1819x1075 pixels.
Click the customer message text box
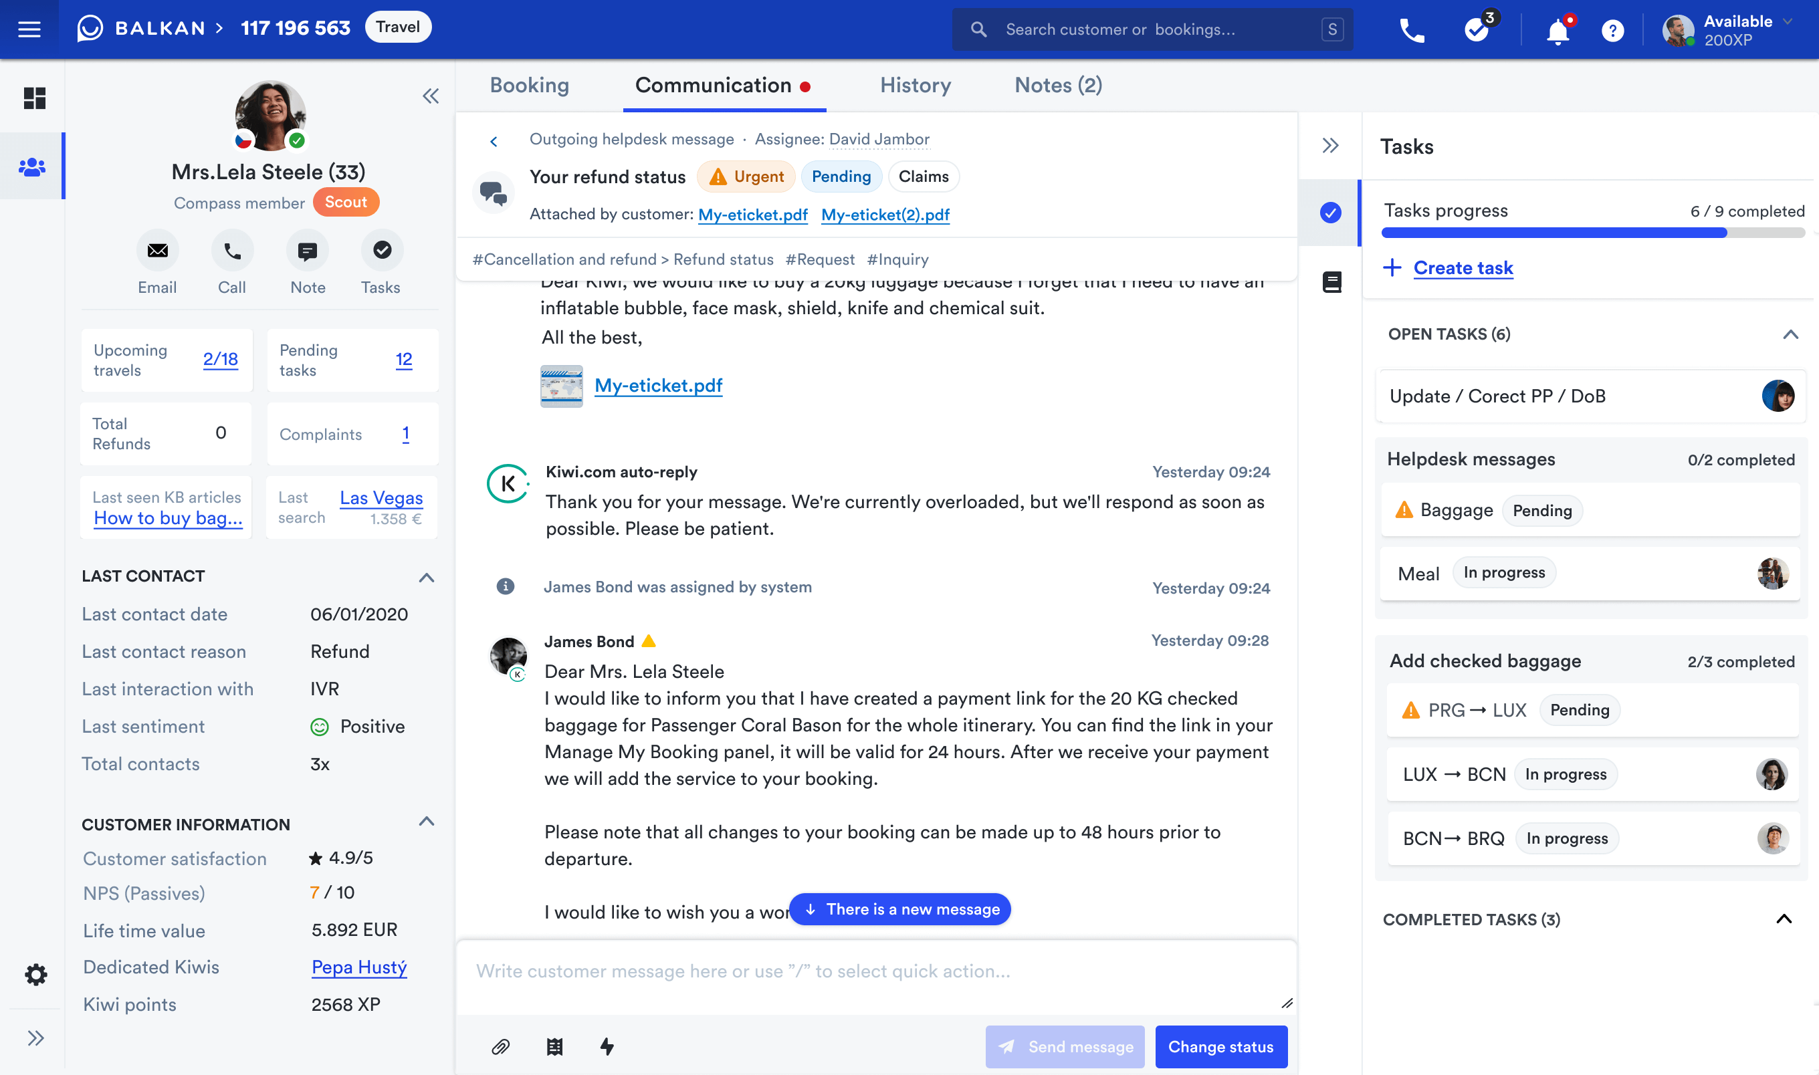876,977
